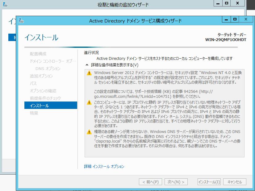
Task: Select 前提条件のチェック step
Action: click(45, 98)
